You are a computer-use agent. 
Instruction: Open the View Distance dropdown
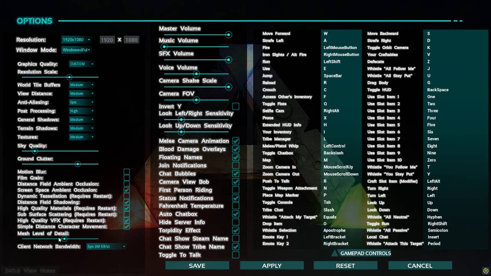click(x=82, y=94)
